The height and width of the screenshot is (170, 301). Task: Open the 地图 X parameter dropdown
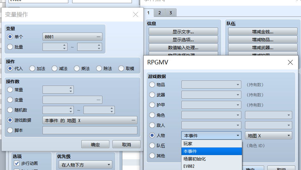click(x=269, y=135)
